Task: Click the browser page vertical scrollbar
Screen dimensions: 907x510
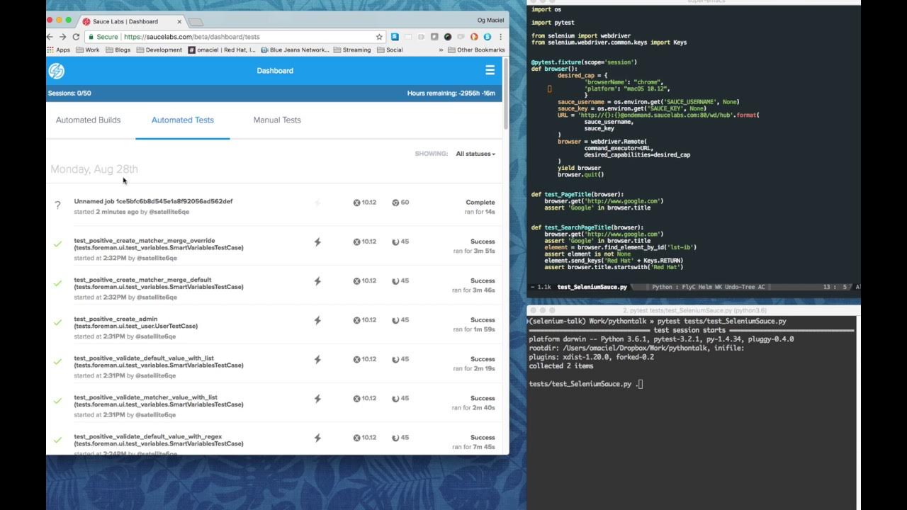Action: tap(506, 95)
